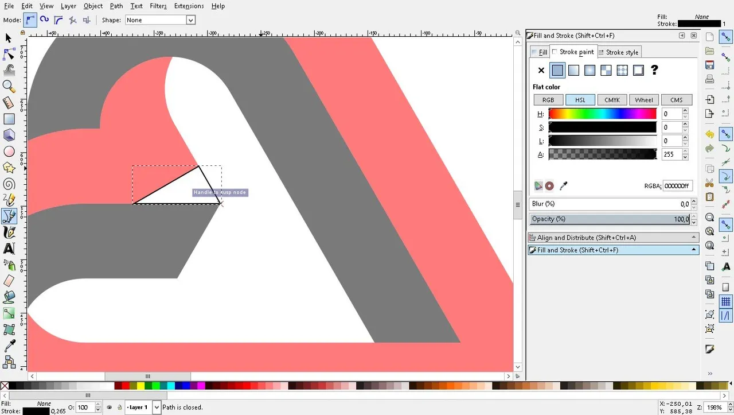Choose radial gradient paint type
The height and width of the screenshot is (415, 734).
coord(589,71)
